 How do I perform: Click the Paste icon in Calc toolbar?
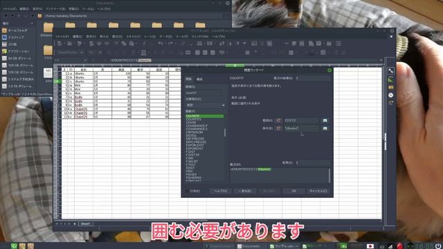(x=132, y=44)
